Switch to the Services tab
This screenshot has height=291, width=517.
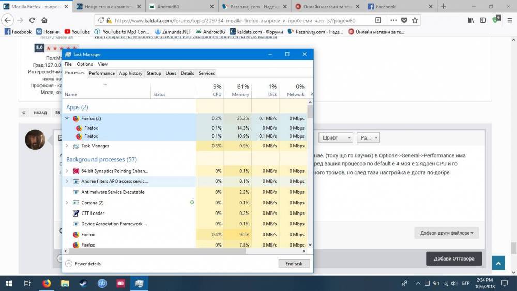(206, 73)
